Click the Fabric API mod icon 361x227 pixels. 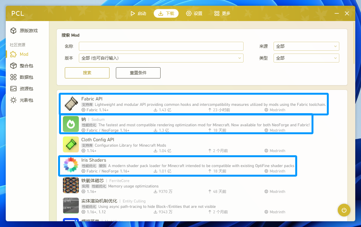click(71, 104)
